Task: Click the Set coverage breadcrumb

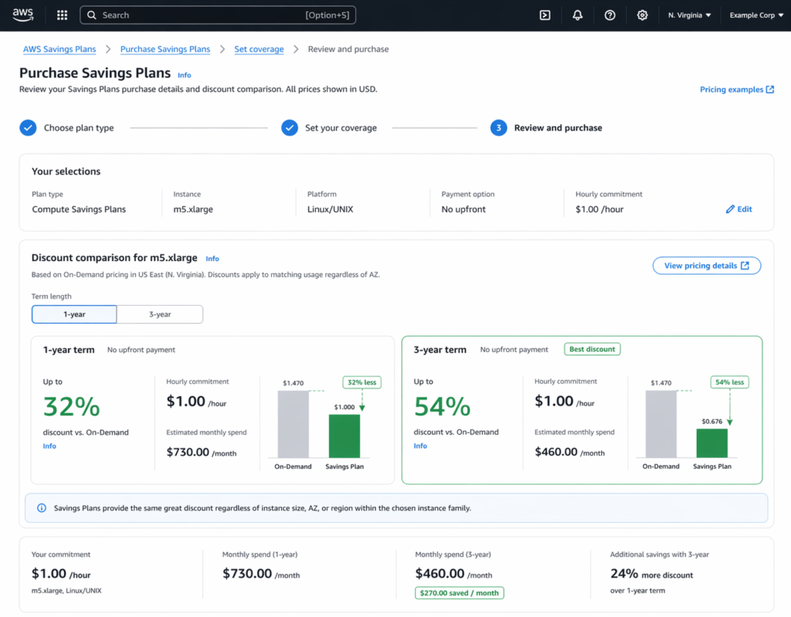Action: pyautogui.click(x=259, y=49)
